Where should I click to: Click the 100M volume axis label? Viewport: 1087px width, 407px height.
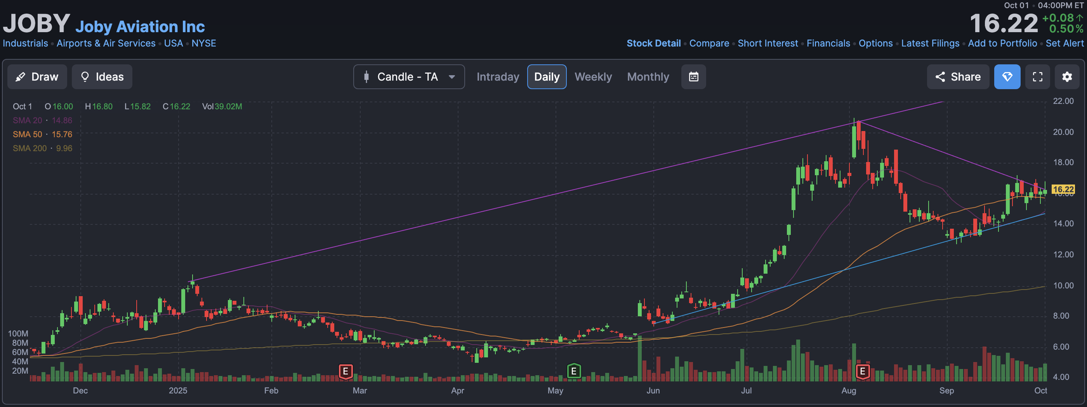pos(18,334)
